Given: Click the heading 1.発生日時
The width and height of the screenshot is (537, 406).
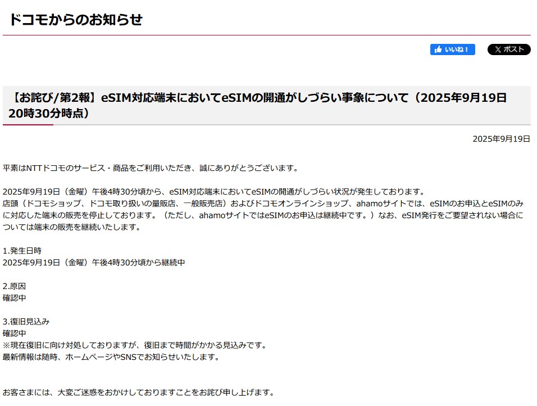Looking at the screenshot, I should pyautogui.click(x=22, y=251).
